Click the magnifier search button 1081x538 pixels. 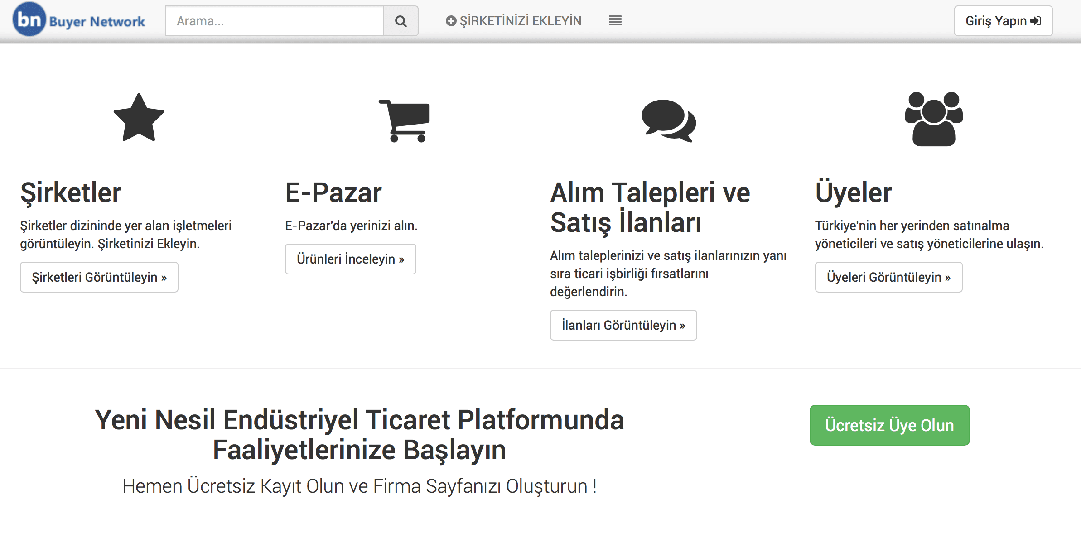coord(401,21)
